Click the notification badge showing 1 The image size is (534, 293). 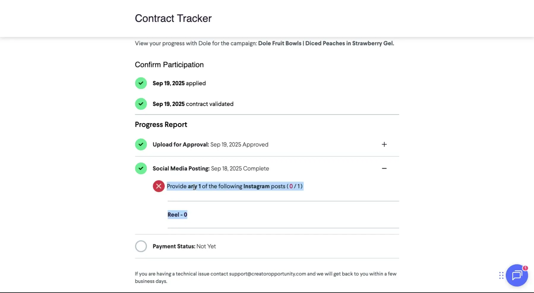click(525, 267)
